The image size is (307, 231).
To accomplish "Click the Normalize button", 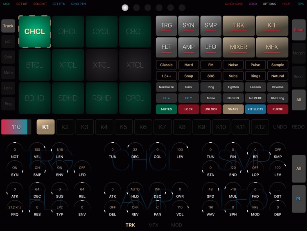I will point(166,87).
